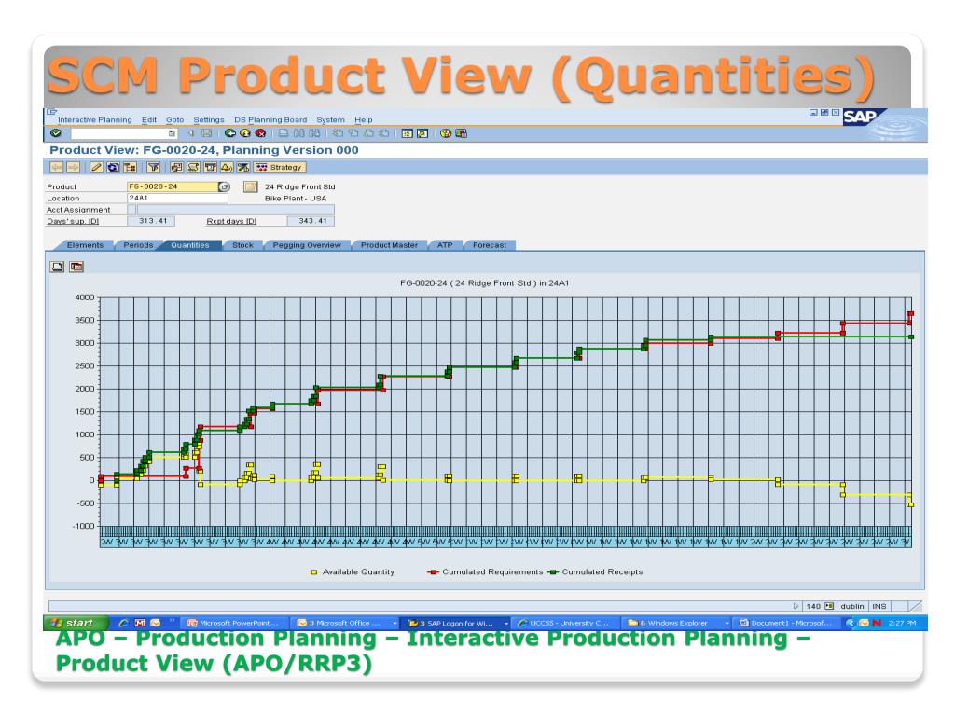Click the alert bell icon
This screenshot has height=716, width=955.
tap(227, 168)
